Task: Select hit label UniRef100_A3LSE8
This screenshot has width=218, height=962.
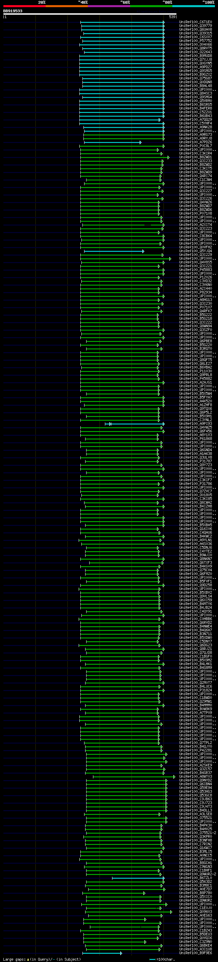Action: tap(196, 814)
